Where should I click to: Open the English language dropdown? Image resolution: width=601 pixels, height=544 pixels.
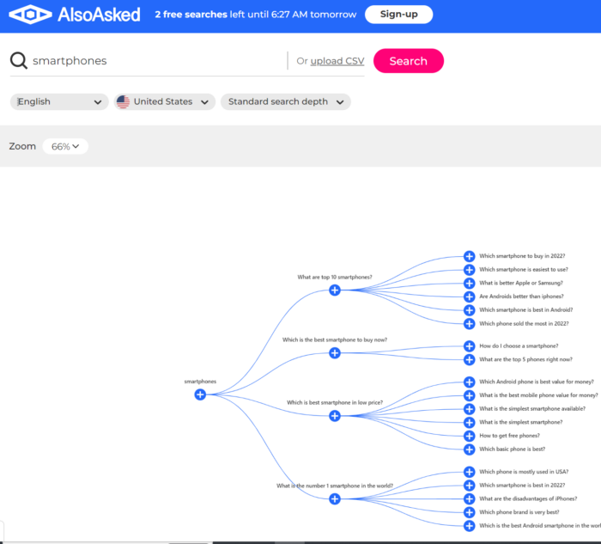(x=59, y=101)
